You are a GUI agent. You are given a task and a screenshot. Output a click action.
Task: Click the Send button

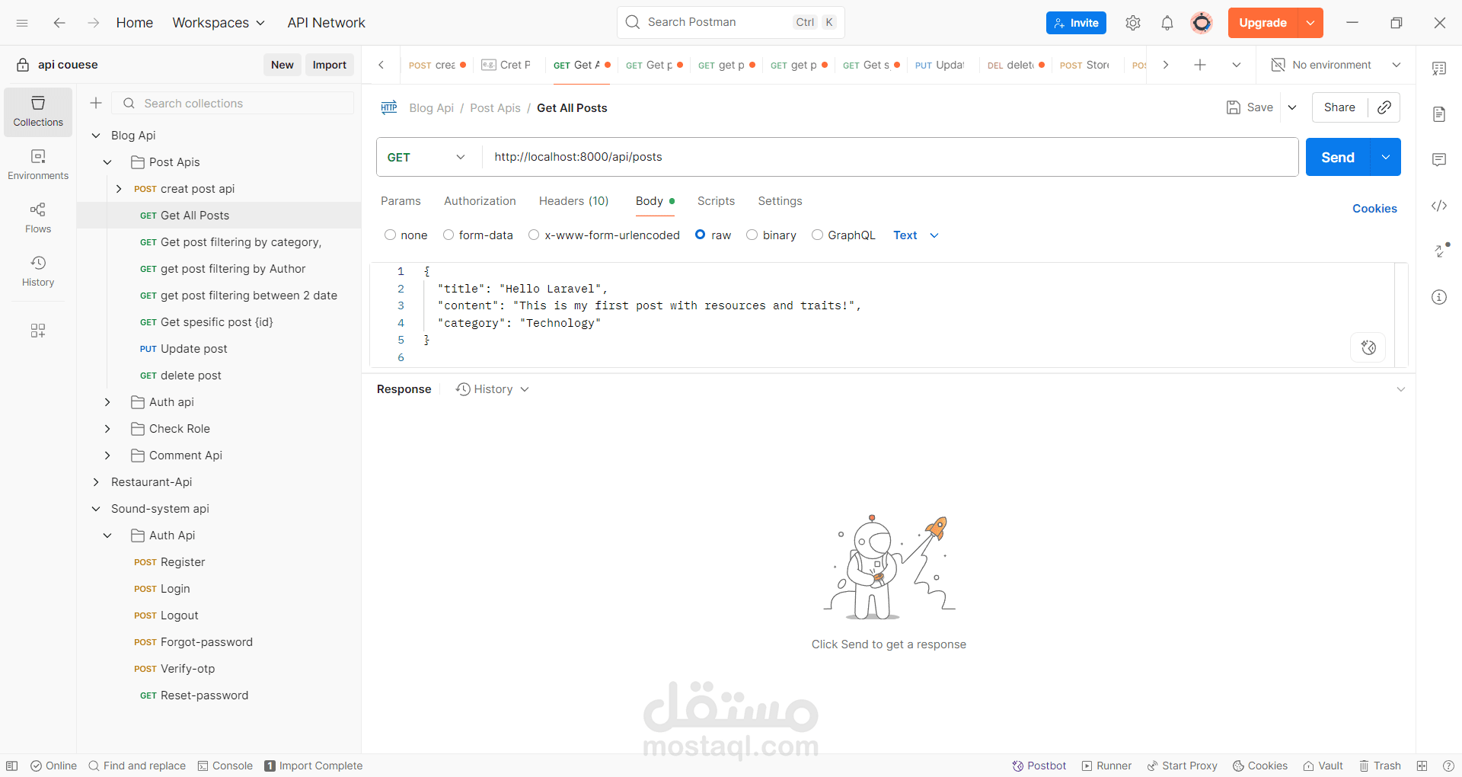[1338, 157]
